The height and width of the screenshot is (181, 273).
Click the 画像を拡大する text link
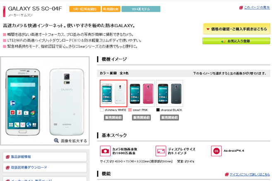pos(74,141)
